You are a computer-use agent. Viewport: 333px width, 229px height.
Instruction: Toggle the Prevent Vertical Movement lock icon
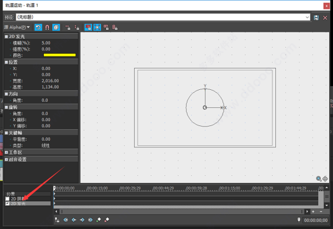pyautogui.click(x=77, y=27)
